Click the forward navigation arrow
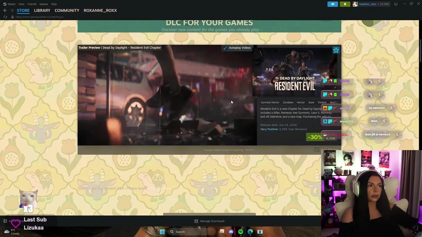 point(12,11)
